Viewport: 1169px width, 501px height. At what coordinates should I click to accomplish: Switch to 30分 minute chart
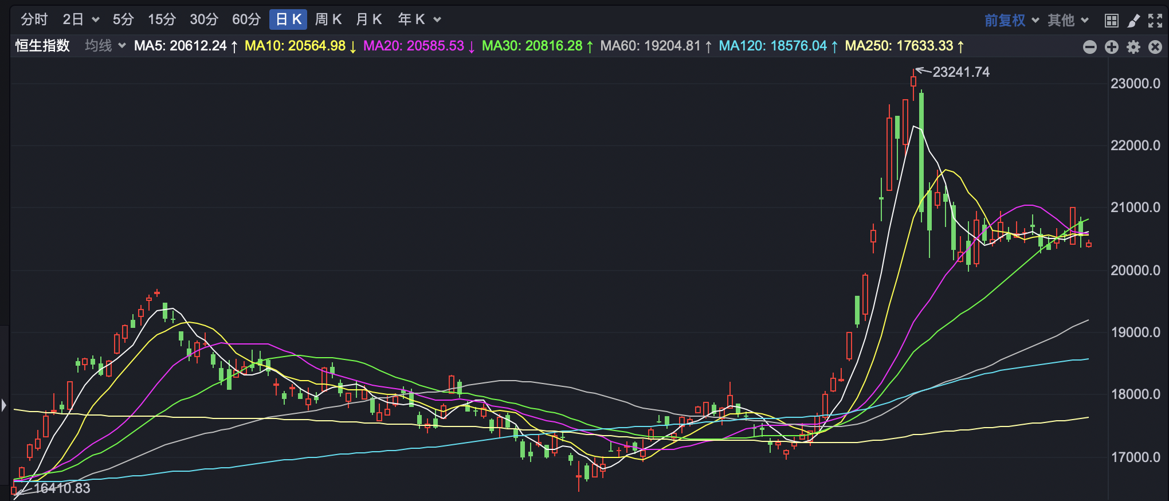[x=204, y=19]
